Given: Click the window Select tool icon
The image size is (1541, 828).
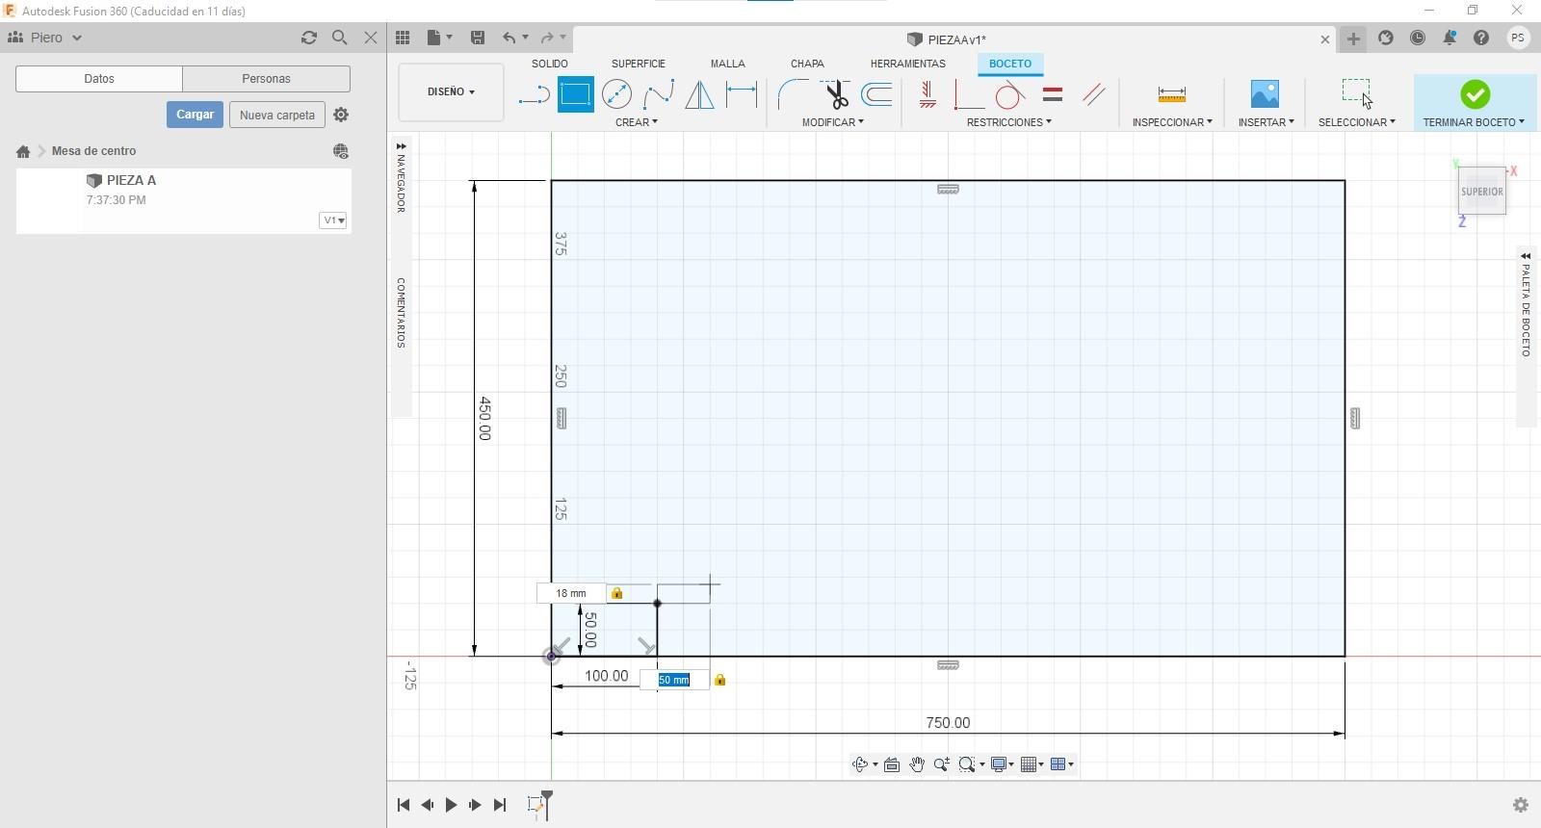Looking at the screenshot, I should [x=1356, y=93].
